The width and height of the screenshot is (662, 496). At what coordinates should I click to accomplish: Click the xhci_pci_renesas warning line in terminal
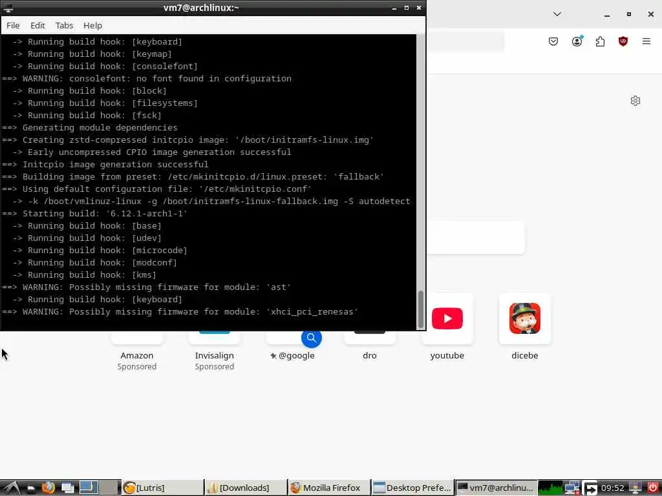pos(180,312)
